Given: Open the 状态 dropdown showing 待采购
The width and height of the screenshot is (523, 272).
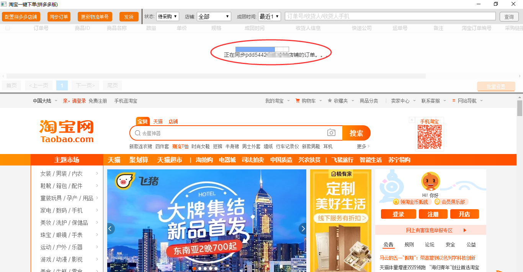Looking at the screenshot, I should click(x=168, y=16).
